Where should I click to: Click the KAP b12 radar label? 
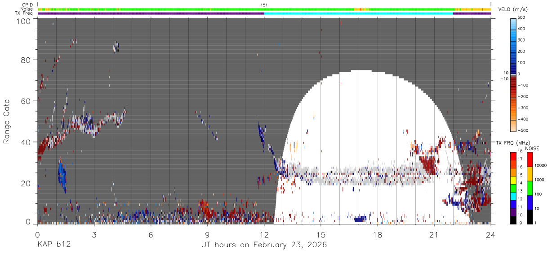tap(53, 245)
